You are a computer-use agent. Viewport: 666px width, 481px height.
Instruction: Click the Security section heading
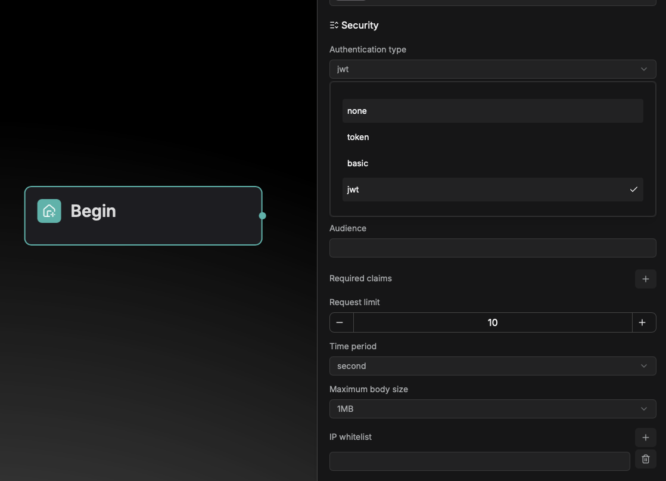[360, 25]
